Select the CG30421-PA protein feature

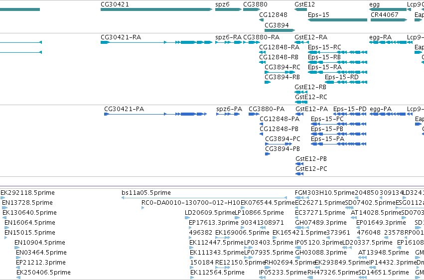155,114
